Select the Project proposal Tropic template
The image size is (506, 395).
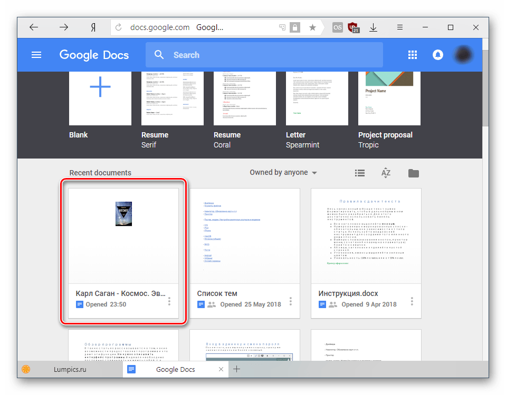(x=389, y=100)
